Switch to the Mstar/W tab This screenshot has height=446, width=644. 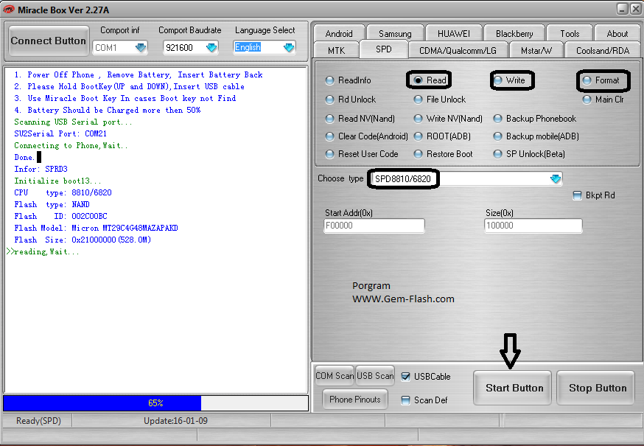coord(536,51)
